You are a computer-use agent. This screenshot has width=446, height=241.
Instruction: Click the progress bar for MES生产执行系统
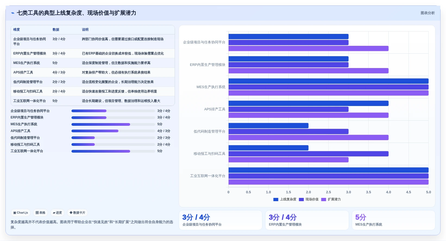113,124
